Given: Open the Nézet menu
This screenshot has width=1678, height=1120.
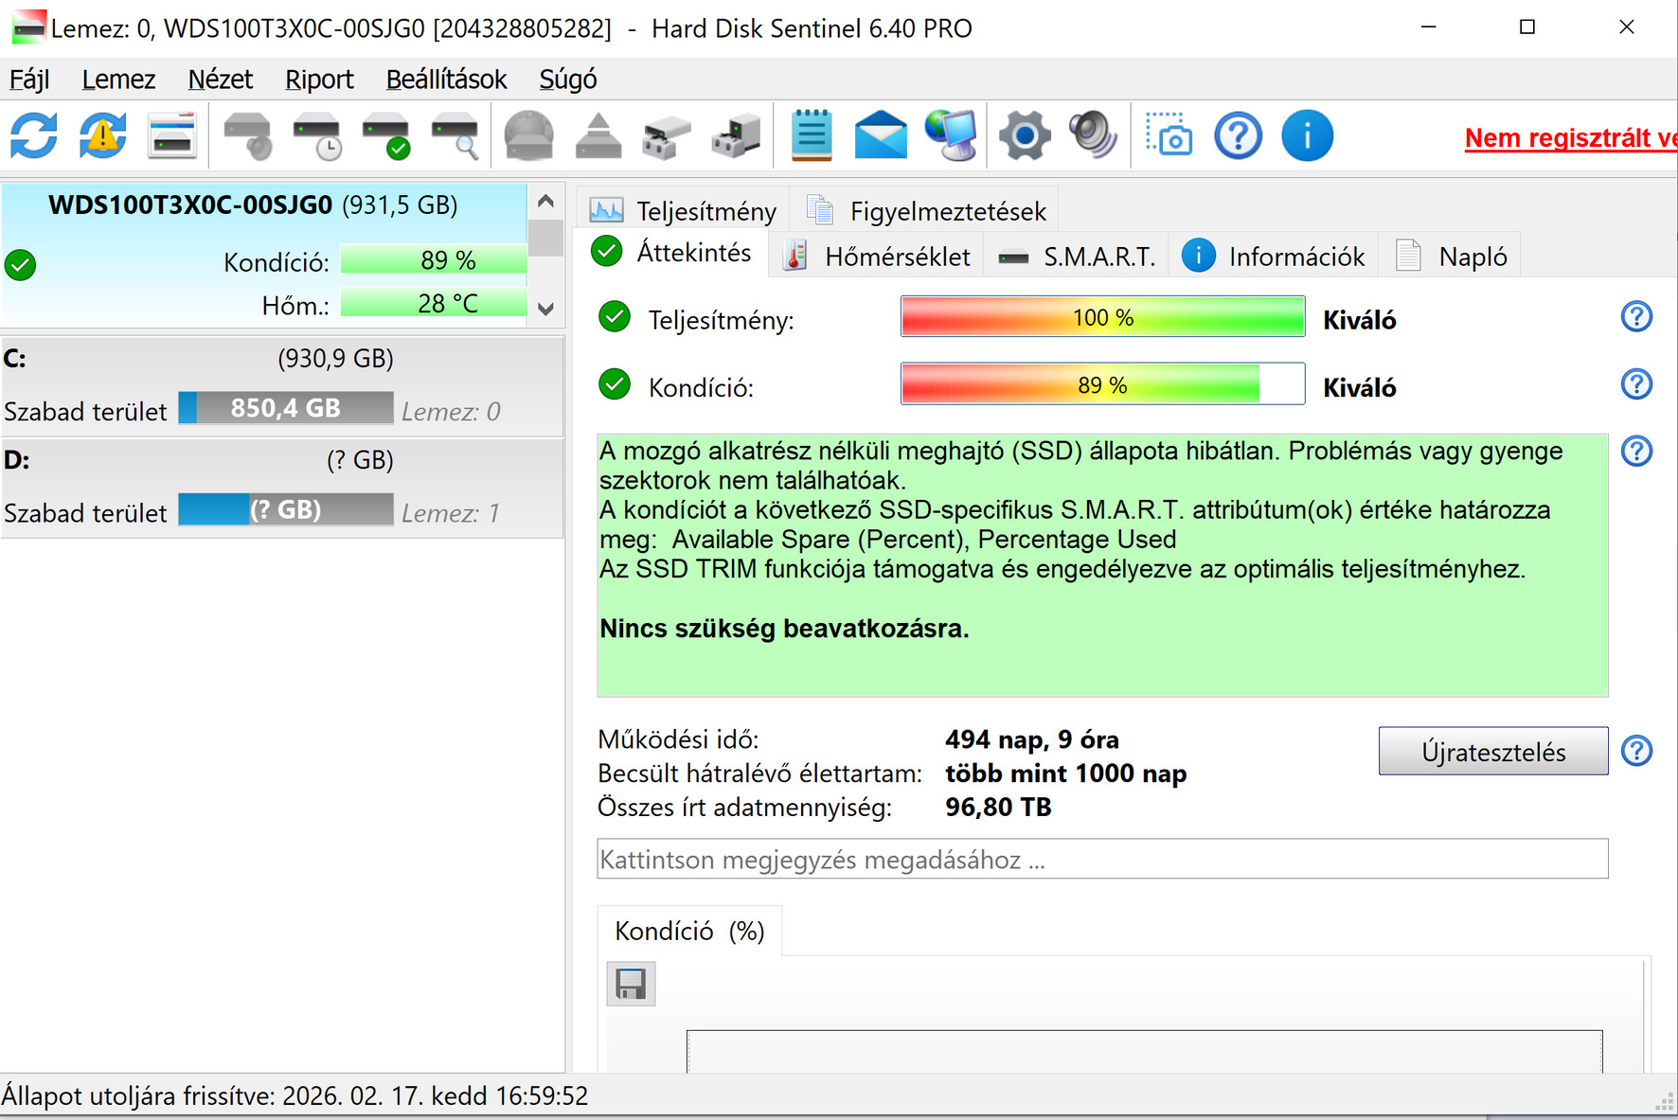Looking at the screenshot, I should pyautogui.click(x=220, y=80).
